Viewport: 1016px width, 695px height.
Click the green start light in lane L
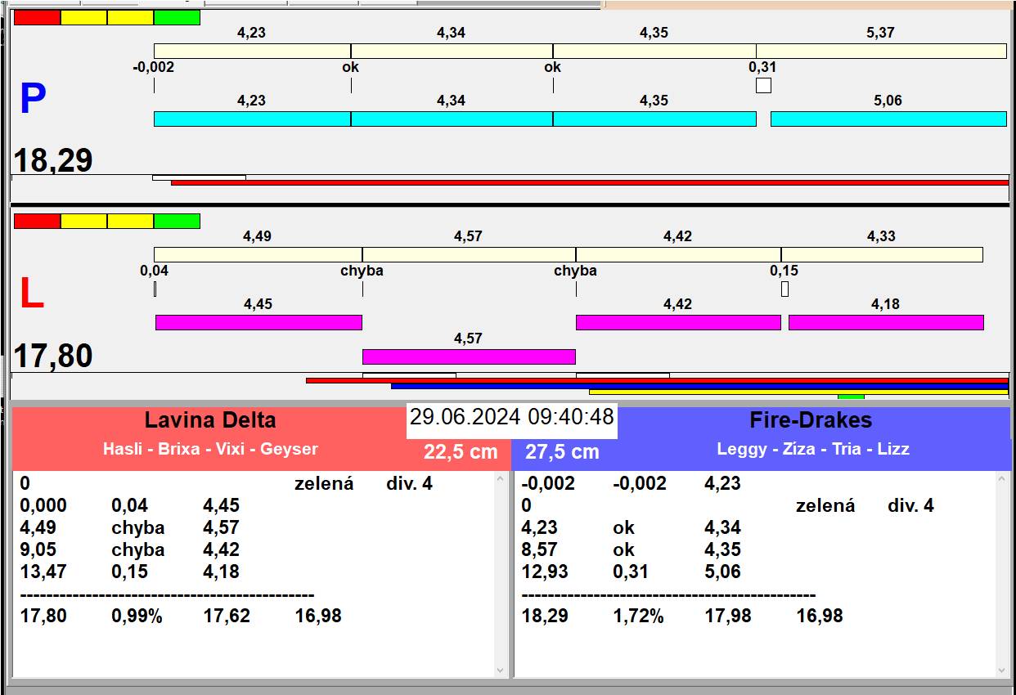pyautogui.click(x=177, y=221)
